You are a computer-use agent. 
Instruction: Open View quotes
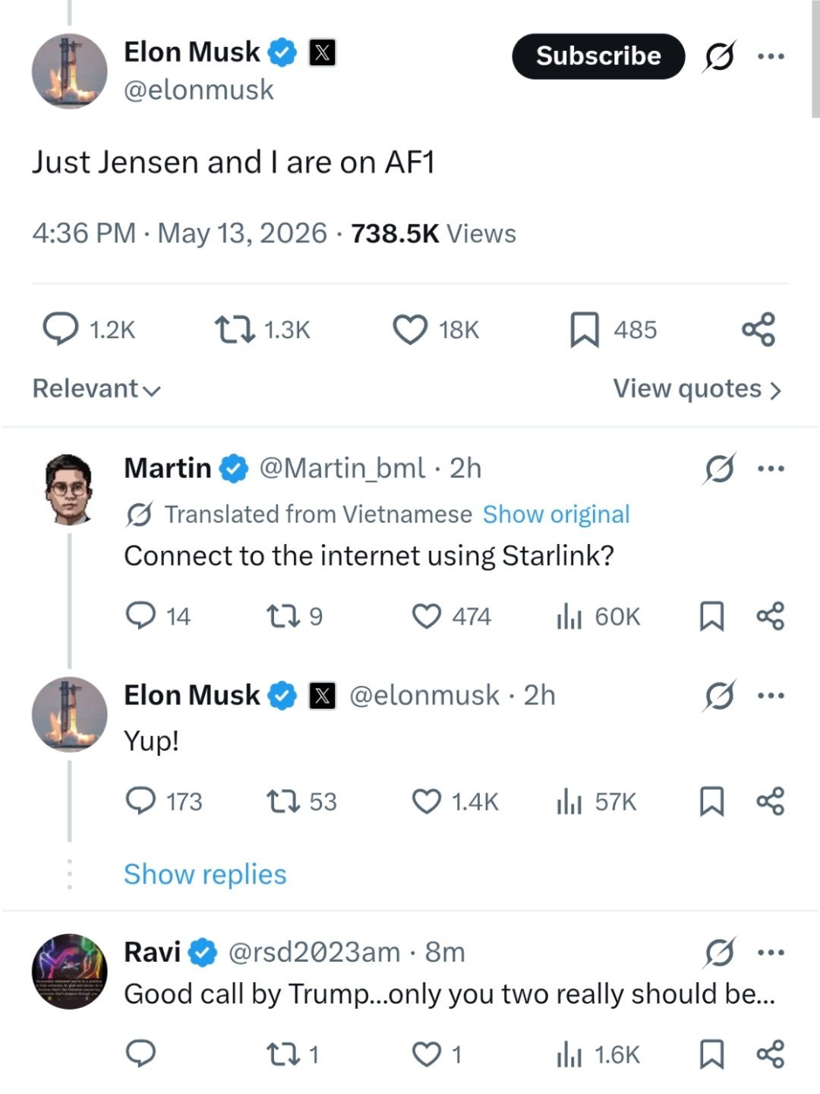pyautogui.click(x=697, y=389)
